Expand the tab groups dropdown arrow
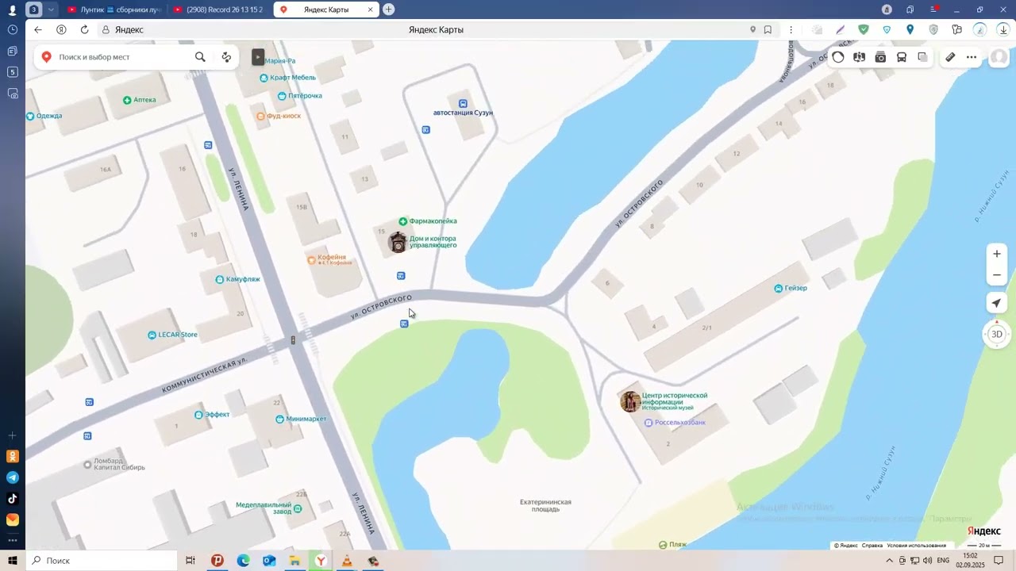This screenshot has width=1016, height=571. pos(51,10)
